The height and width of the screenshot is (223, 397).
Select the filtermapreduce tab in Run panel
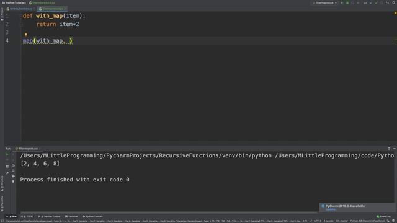click(27, 149)
